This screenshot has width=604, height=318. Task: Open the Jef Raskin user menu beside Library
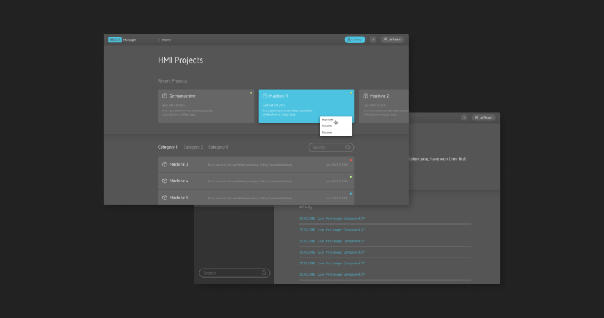(393, 40)
